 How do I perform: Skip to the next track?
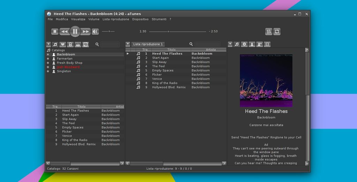click(x=86, y=32)
